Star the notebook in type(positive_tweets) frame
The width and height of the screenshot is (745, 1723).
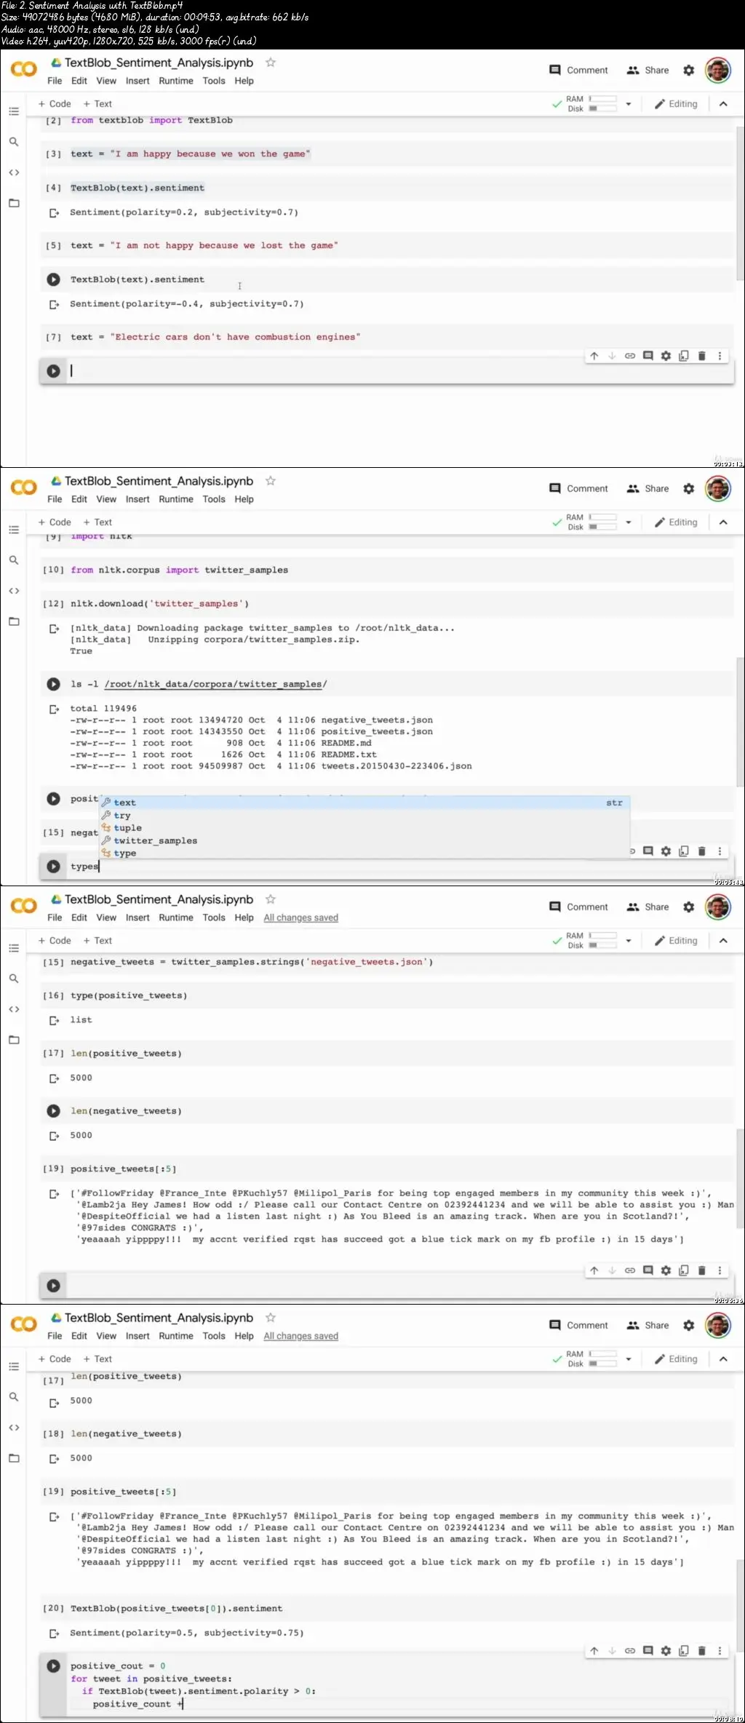(x=271, y=899)
